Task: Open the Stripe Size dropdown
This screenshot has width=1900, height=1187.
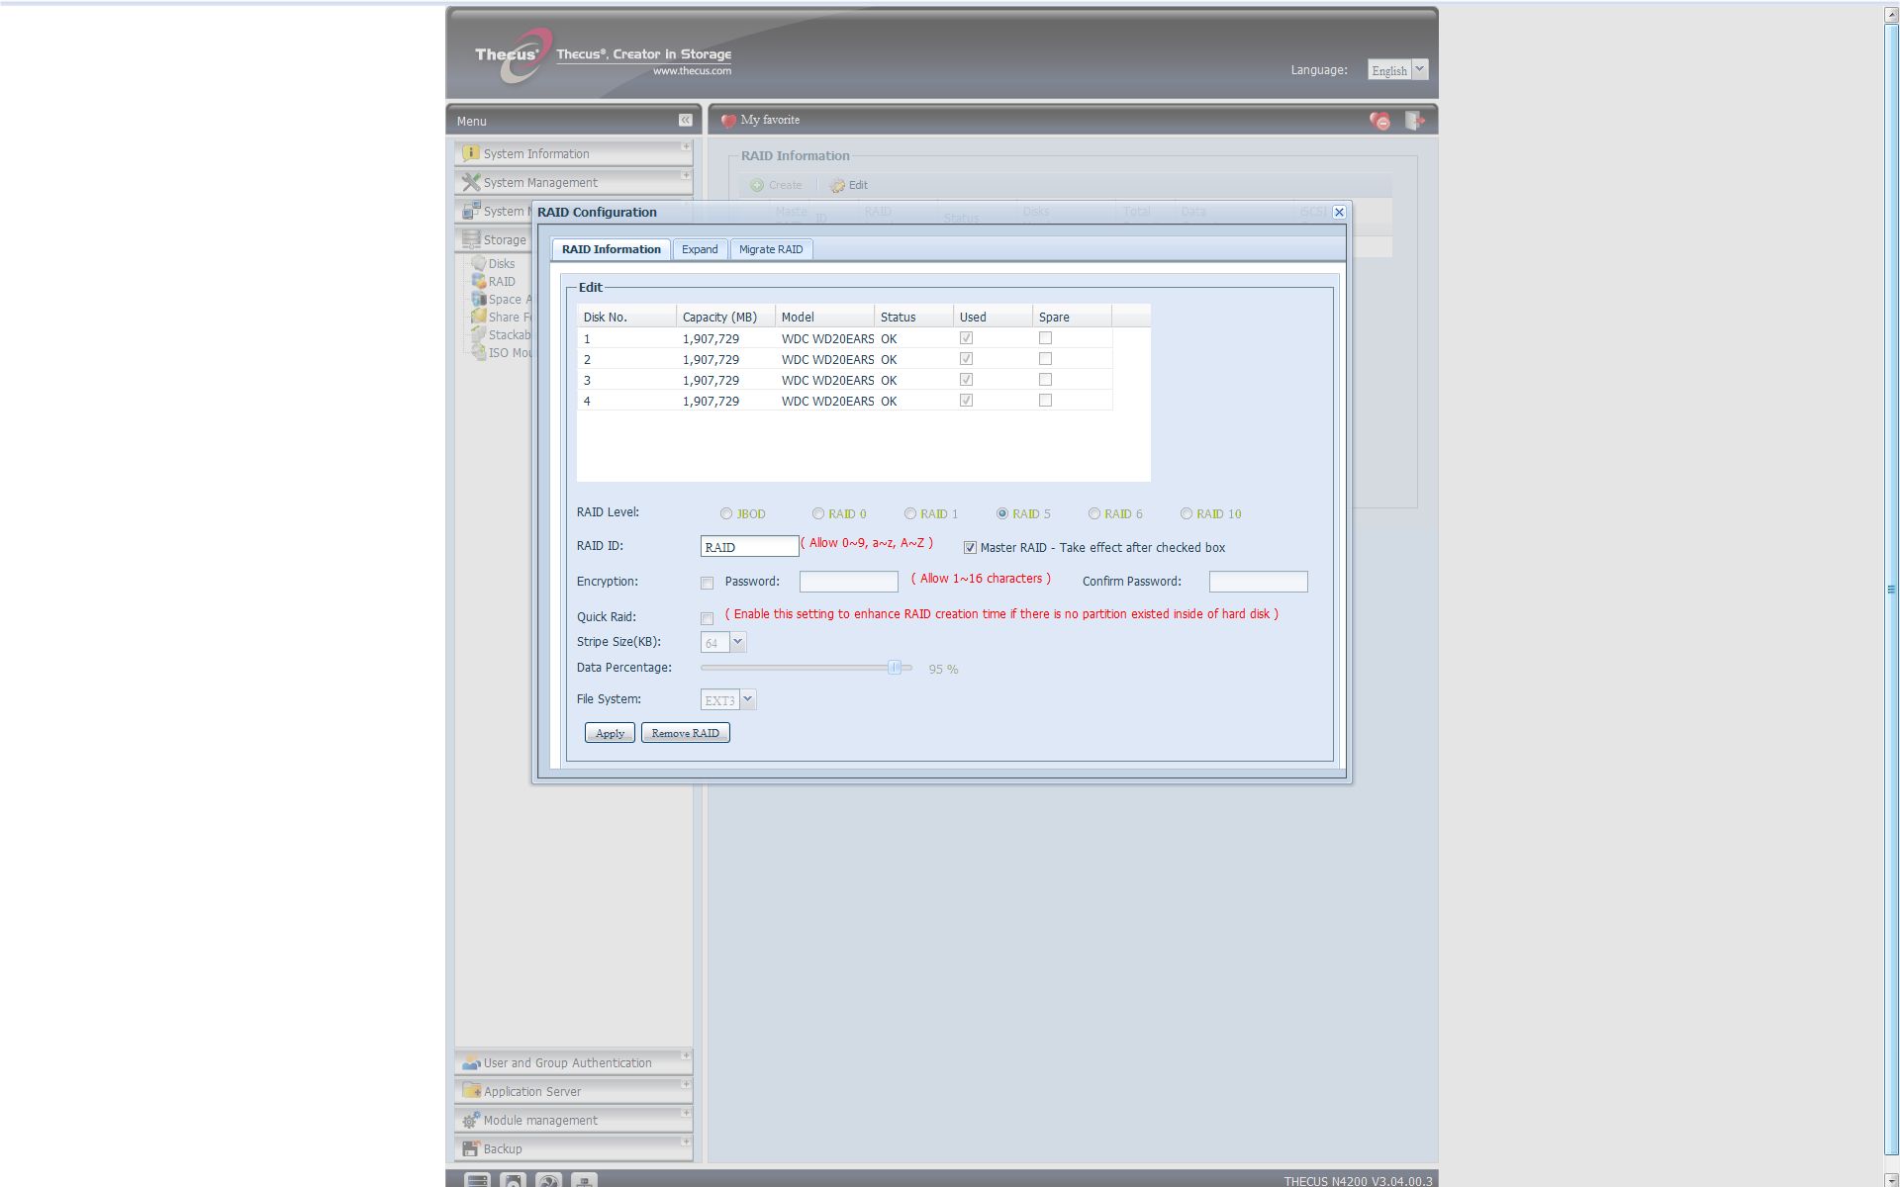Action: pos(737,642)
